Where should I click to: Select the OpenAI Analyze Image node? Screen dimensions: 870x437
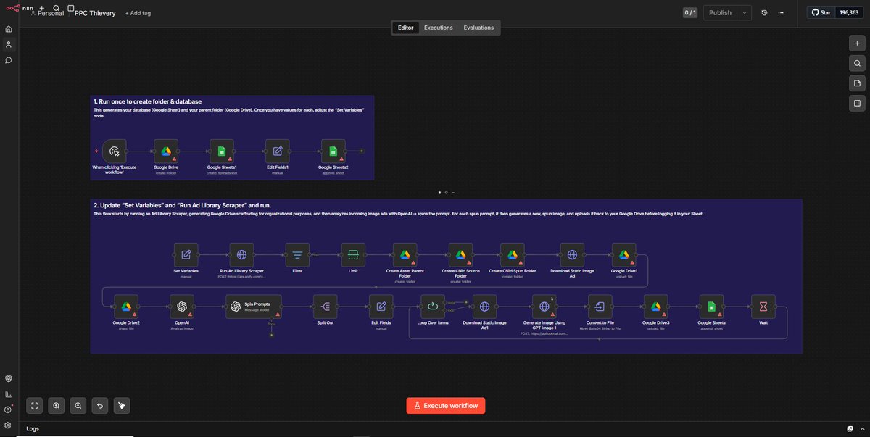182,306
